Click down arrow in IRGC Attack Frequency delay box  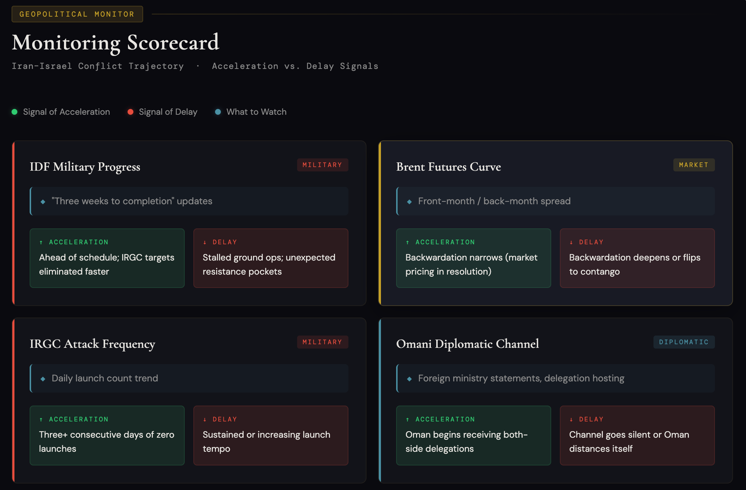click(x=205, y=420)
